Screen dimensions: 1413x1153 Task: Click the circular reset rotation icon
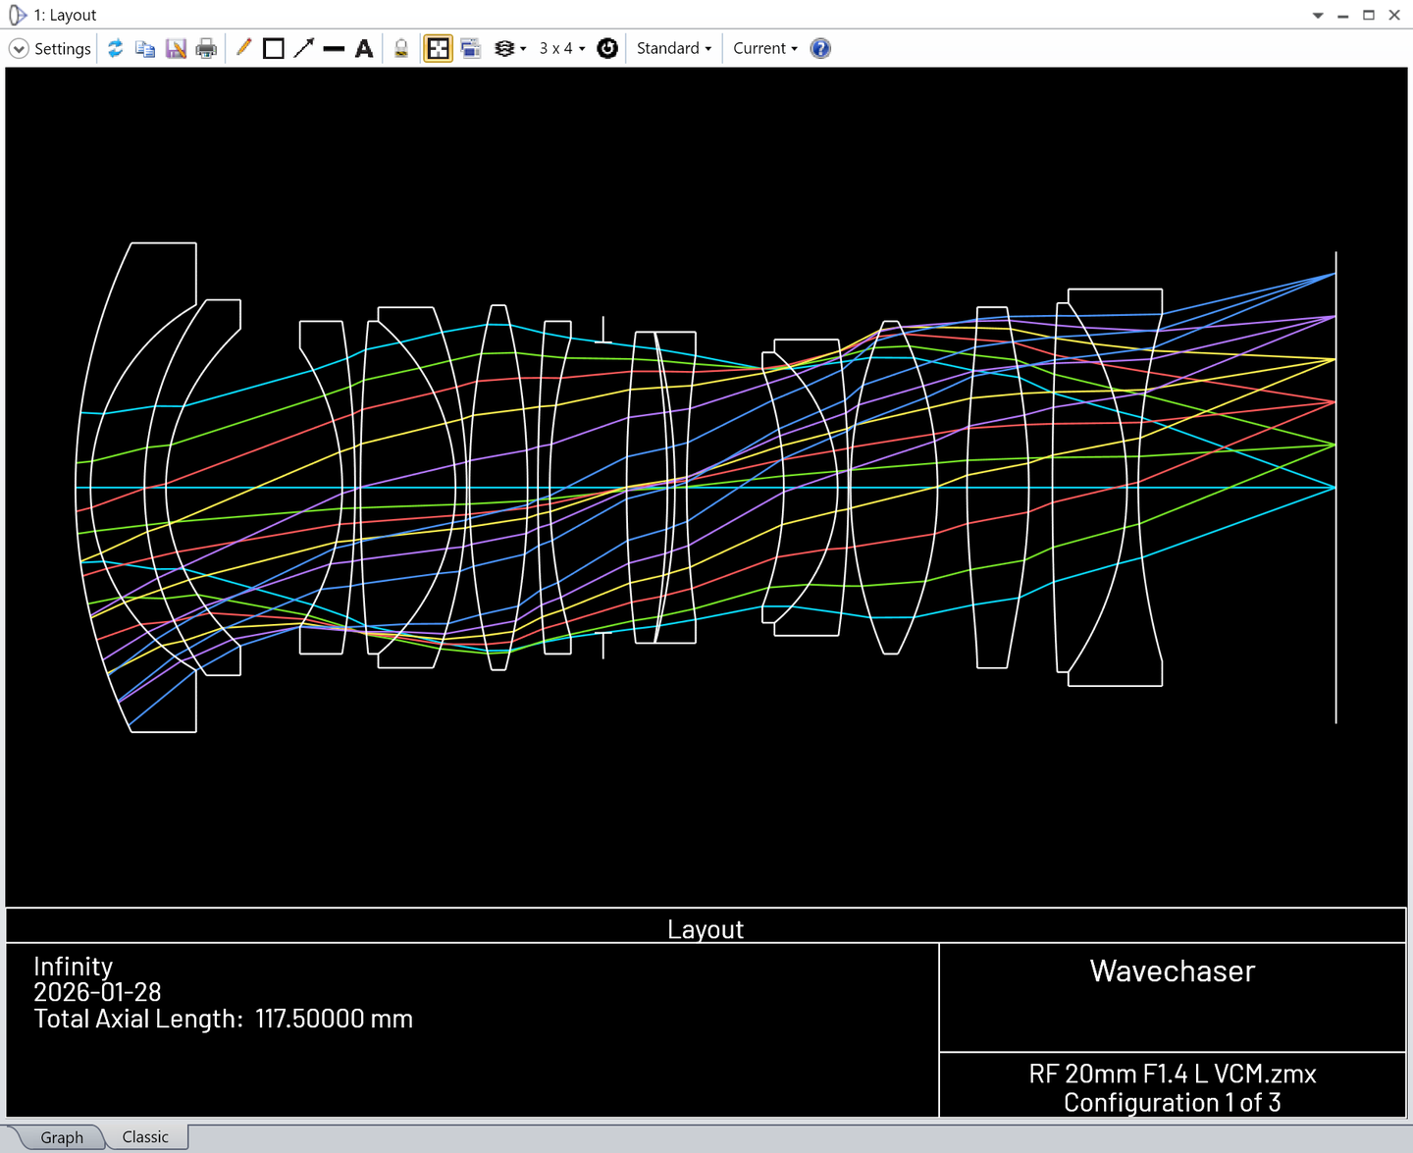607,48
